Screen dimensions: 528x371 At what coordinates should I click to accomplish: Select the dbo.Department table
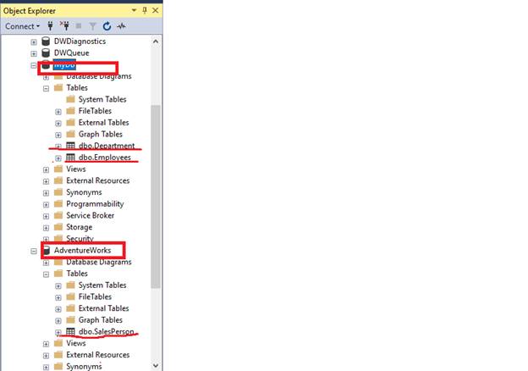(x=107, y=146)
